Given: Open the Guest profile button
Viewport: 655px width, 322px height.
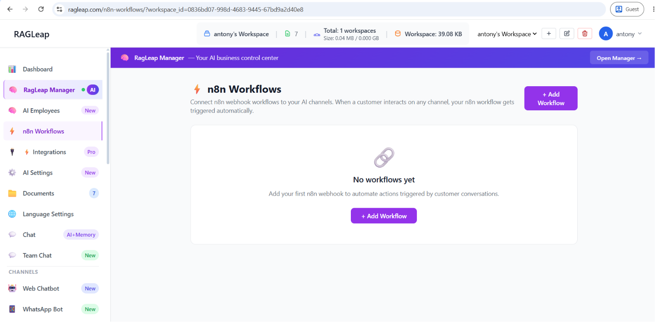Looking at the screenshot, I should (627, 9).
